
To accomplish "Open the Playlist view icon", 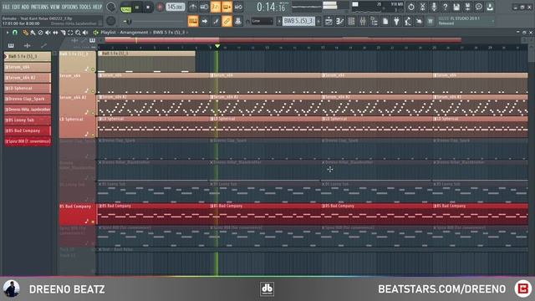I will coord(329,21).
